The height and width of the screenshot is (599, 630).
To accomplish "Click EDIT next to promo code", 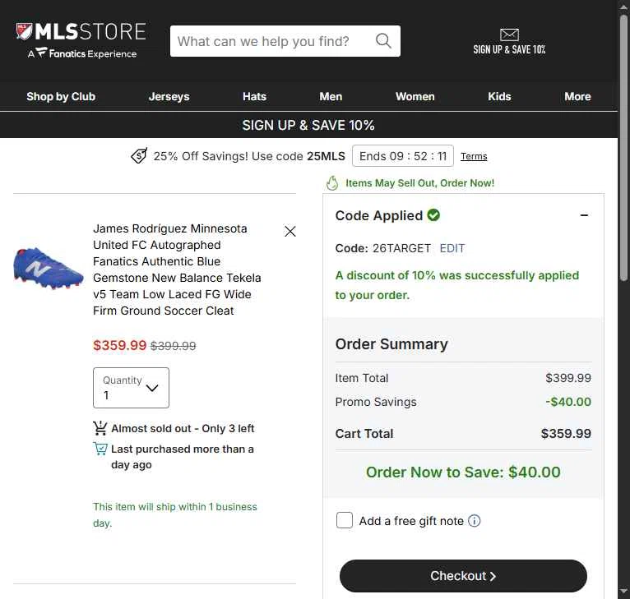I will [x=452, y=248].
